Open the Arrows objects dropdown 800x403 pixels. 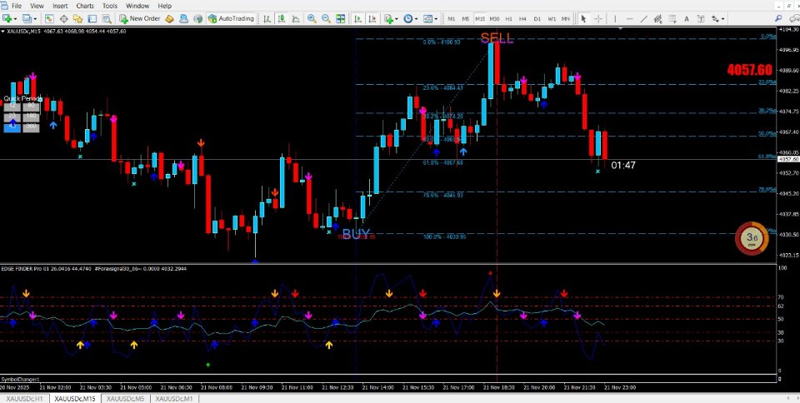coord(717,19)
